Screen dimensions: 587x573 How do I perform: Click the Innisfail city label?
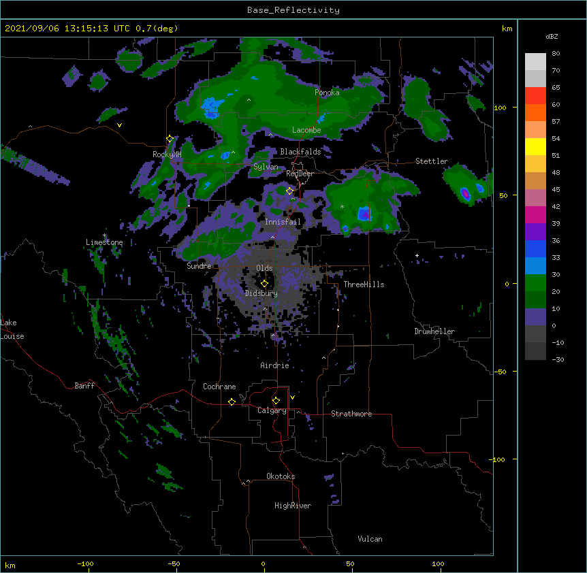pos(283,222)
